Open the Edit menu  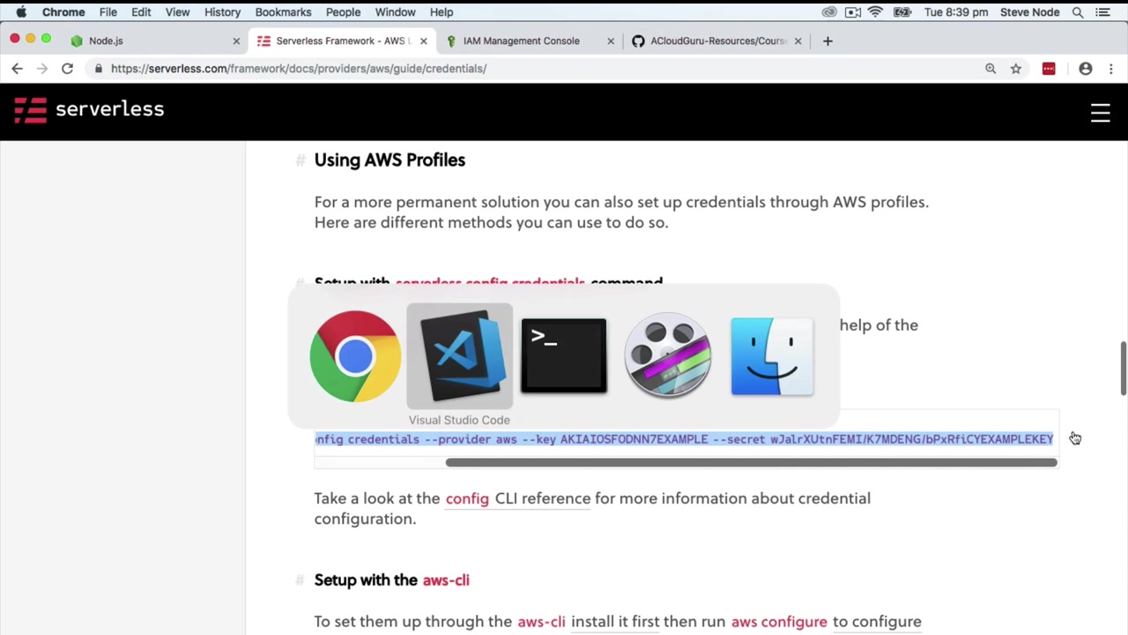pos(141,12)
